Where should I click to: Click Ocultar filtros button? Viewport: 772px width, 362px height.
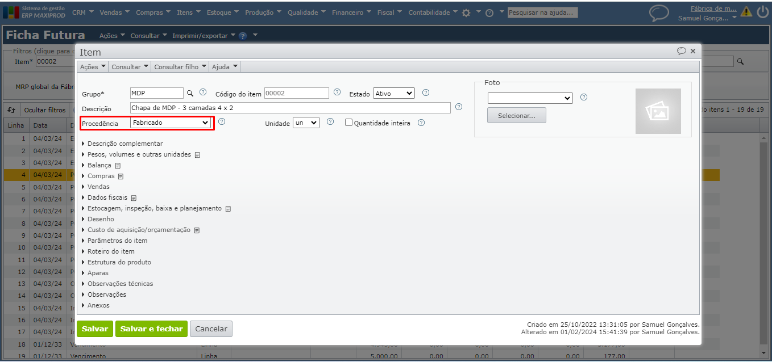[44, 110]
